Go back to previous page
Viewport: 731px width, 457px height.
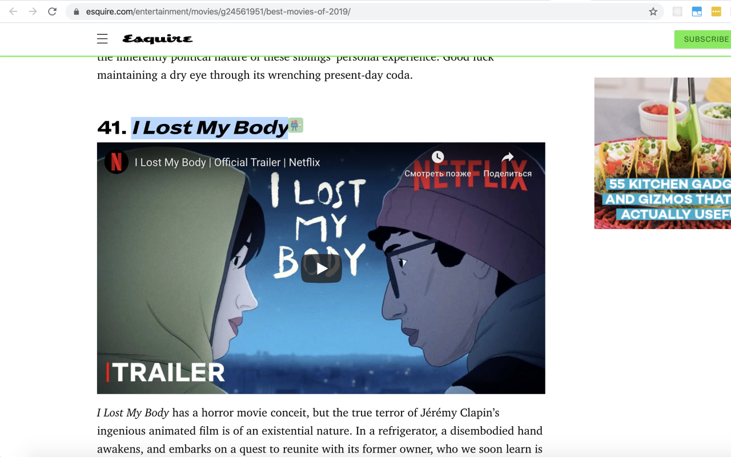[13, 11]
